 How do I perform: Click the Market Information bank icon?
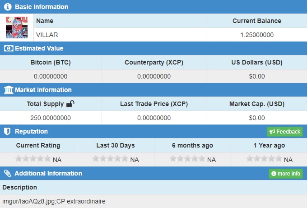point(9,90)
